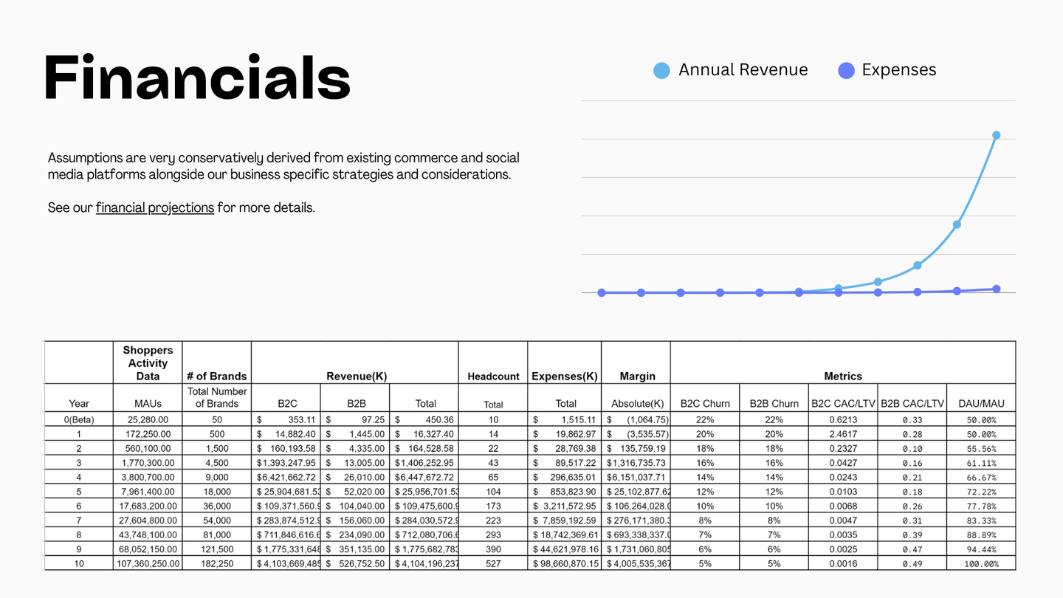Select the Year 0(Beta) row label
Image resolution: width=1063 pixels, height=598 pixels.
click(x=78, y=419)
